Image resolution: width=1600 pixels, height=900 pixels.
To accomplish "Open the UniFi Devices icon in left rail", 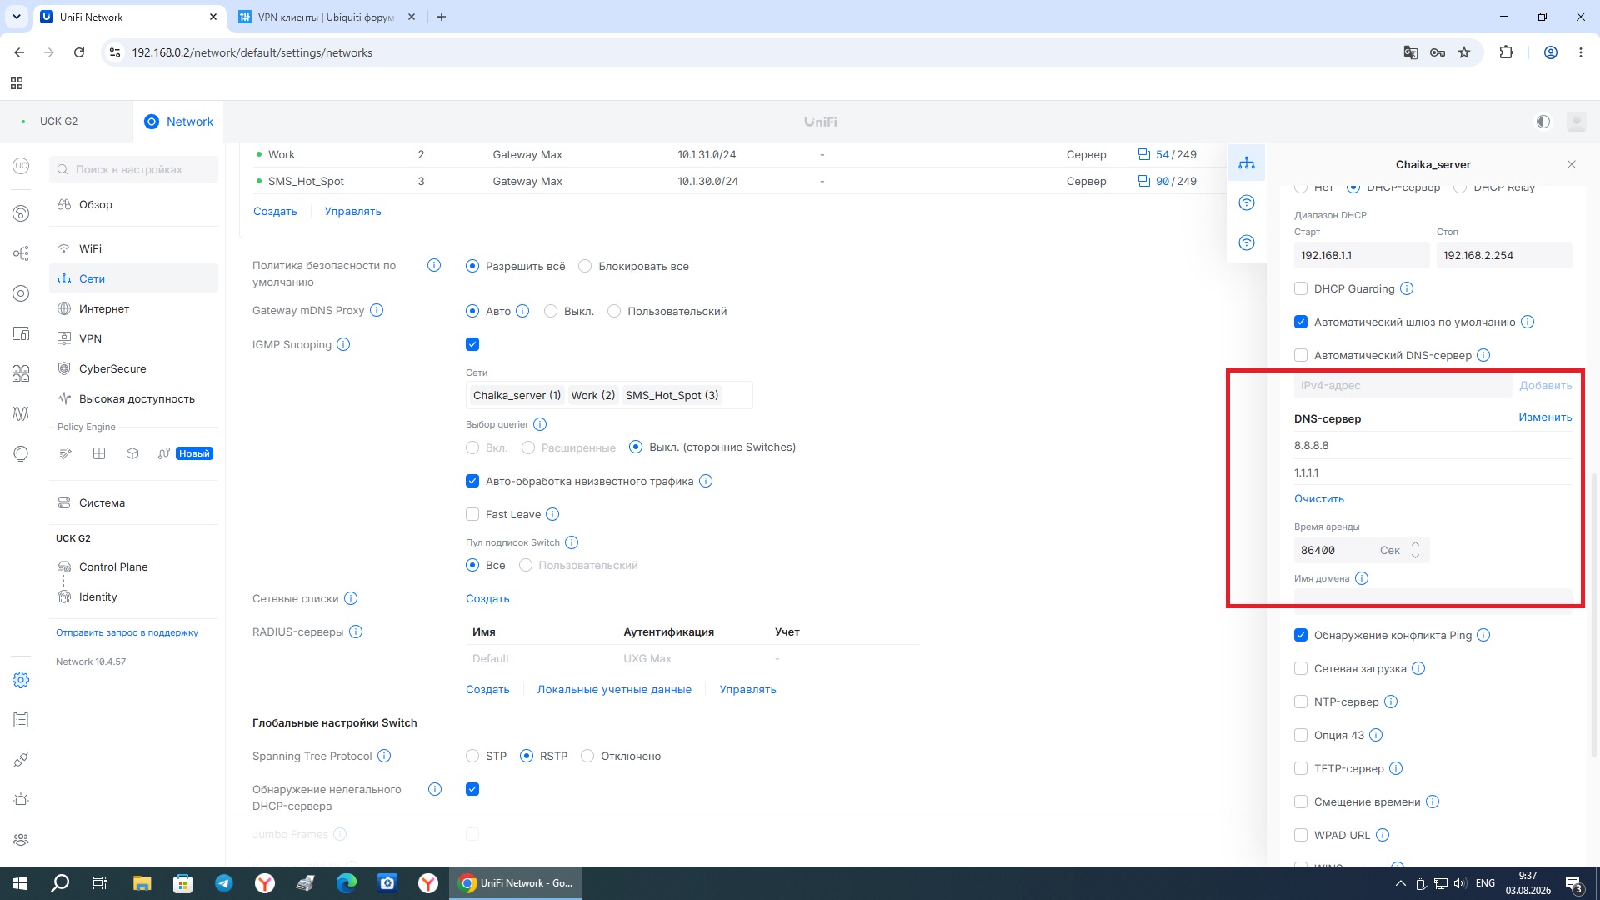I will click(21, 293).
